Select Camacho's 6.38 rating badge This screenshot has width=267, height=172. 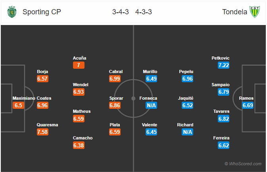coord(79,145)
